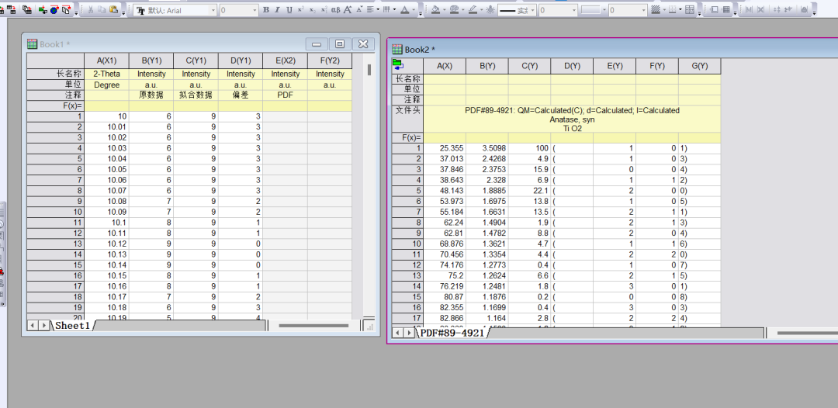Toggle Italic text formatting

[x=278, y=10]
